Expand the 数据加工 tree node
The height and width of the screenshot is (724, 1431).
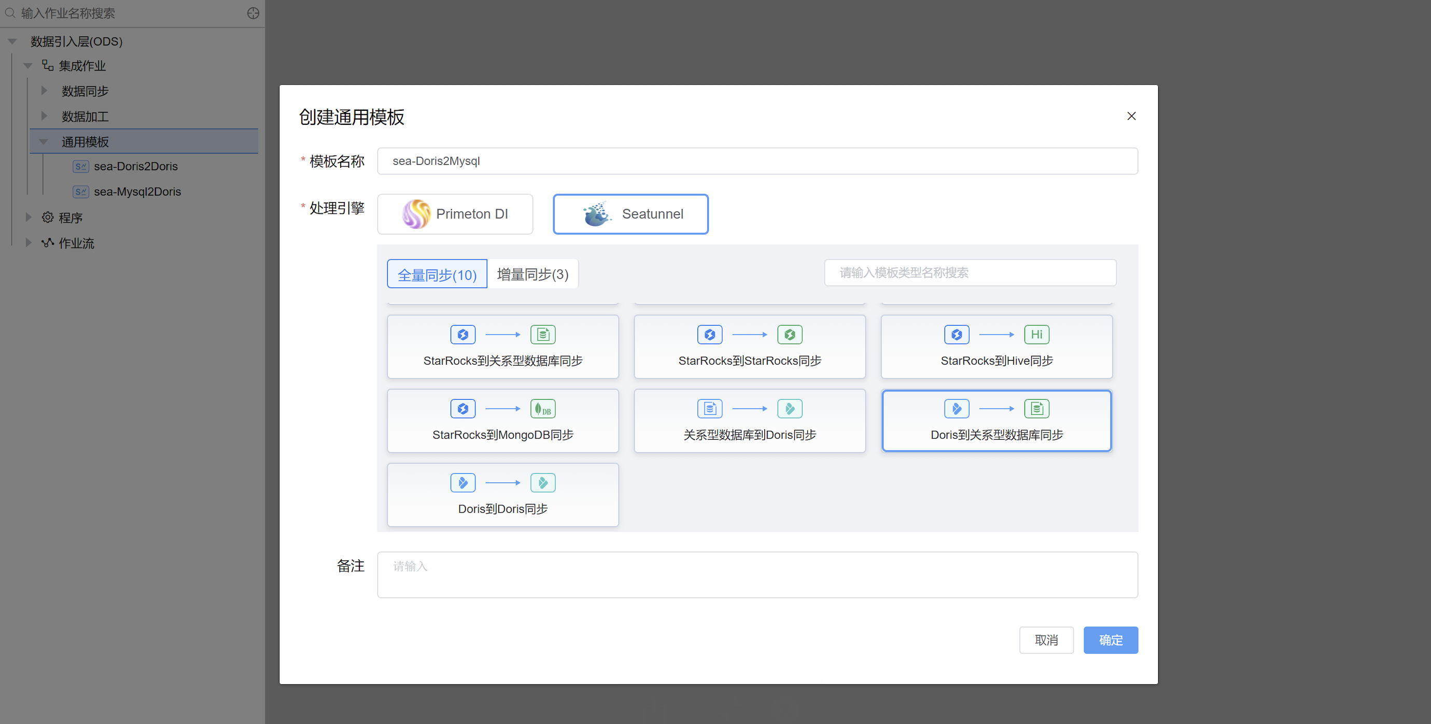[45, 116]
